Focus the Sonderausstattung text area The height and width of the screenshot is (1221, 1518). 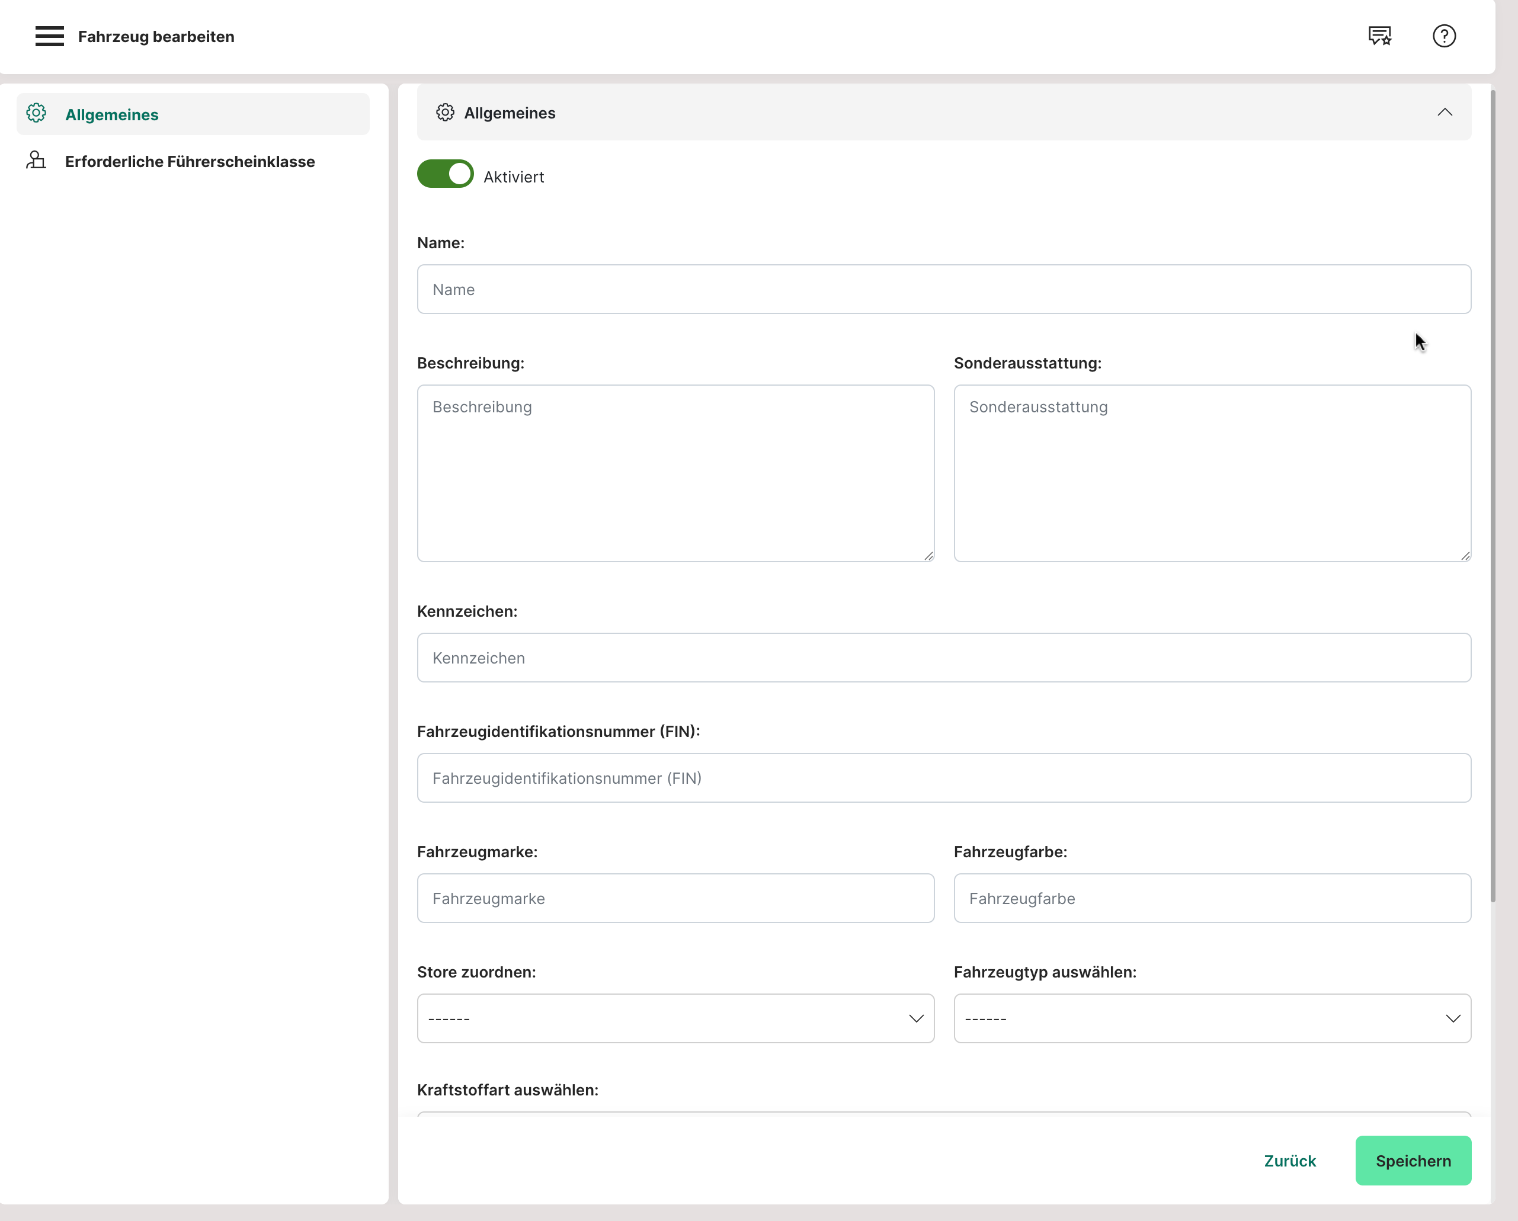pyautogui.click(x=1212, y=473)
